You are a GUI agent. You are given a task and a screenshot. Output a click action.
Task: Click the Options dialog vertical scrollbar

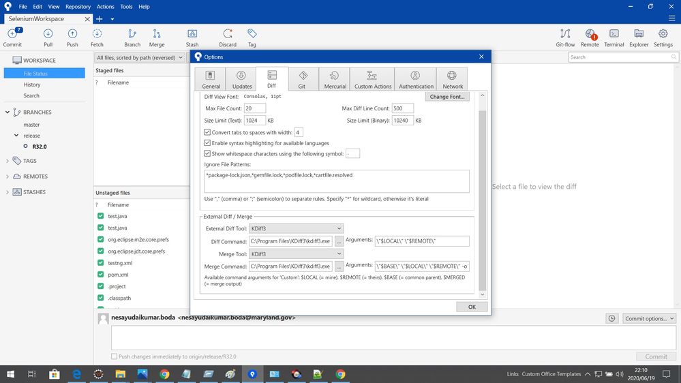(x=482, y=200)
